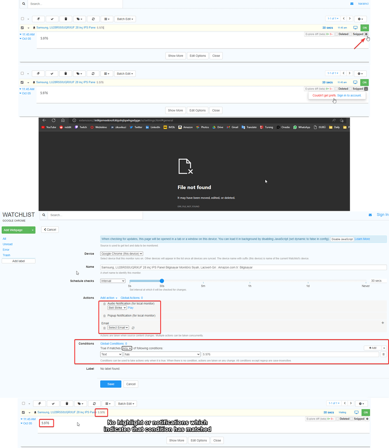Click the condition value field containing 5.976
Viewport: 389px width, 448px height.
(x=290, y=354)
